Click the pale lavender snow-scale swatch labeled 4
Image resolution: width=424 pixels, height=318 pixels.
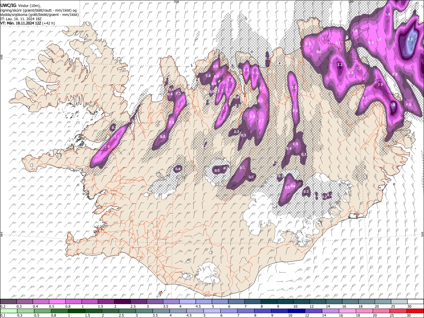(x=187, y=301)
